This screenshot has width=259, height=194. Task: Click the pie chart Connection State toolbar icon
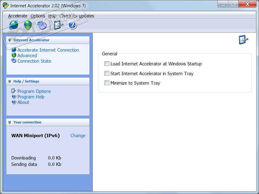pos(42,25)
